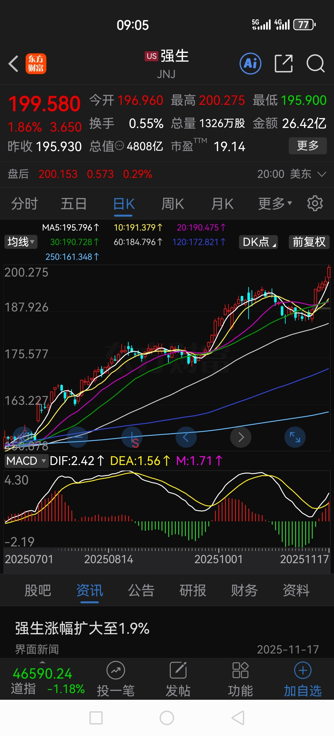Select the 日K tab

pyautogui.click(x=124, y=204)
